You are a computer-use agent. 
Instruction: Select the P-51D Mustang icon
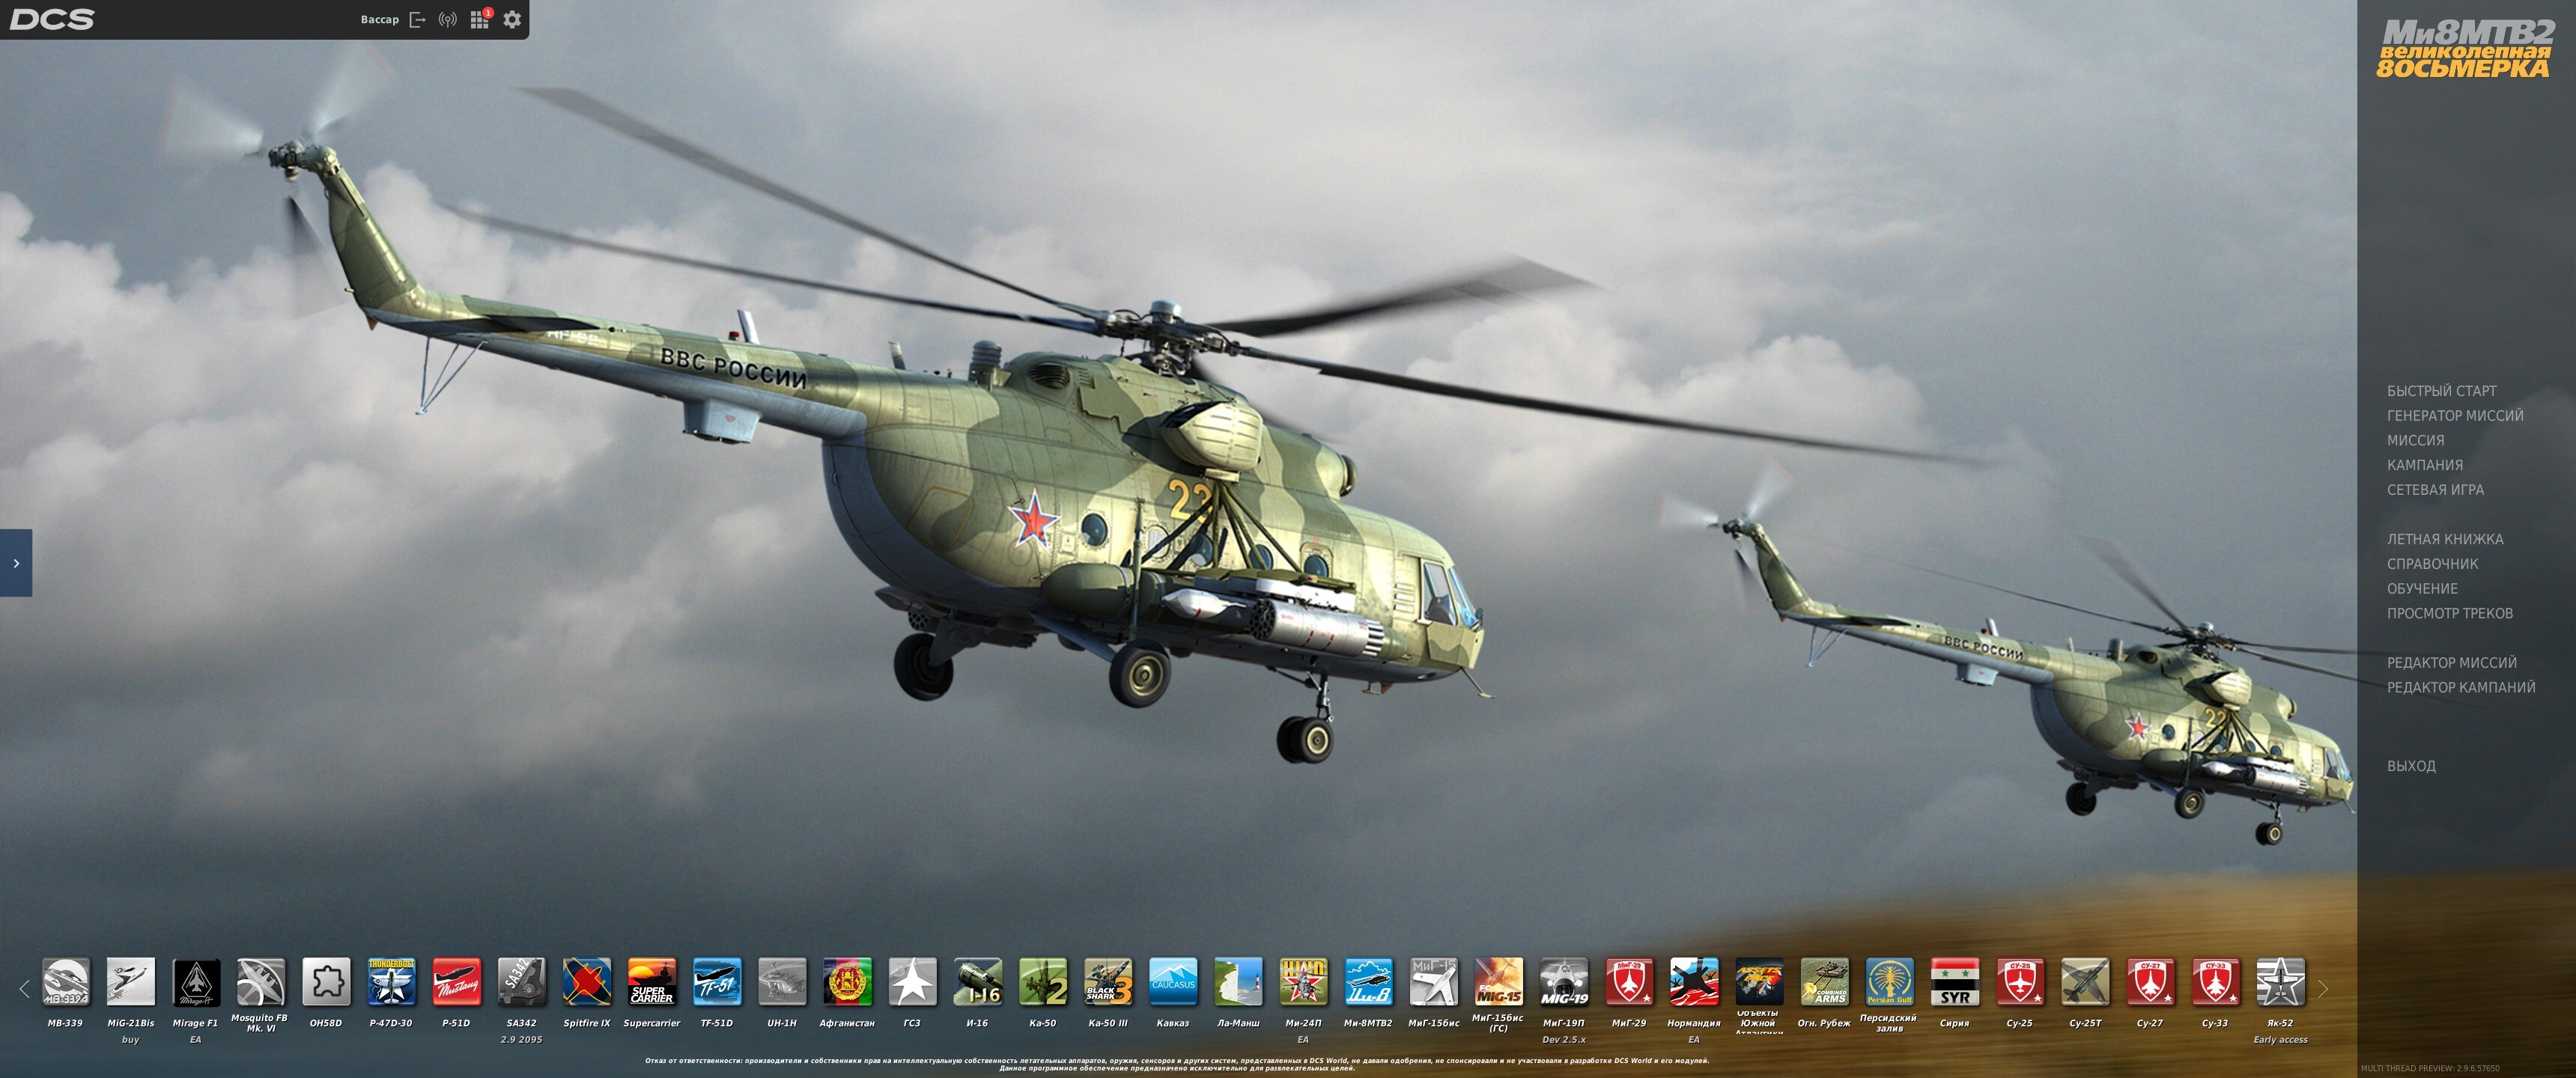pos(456,981)
